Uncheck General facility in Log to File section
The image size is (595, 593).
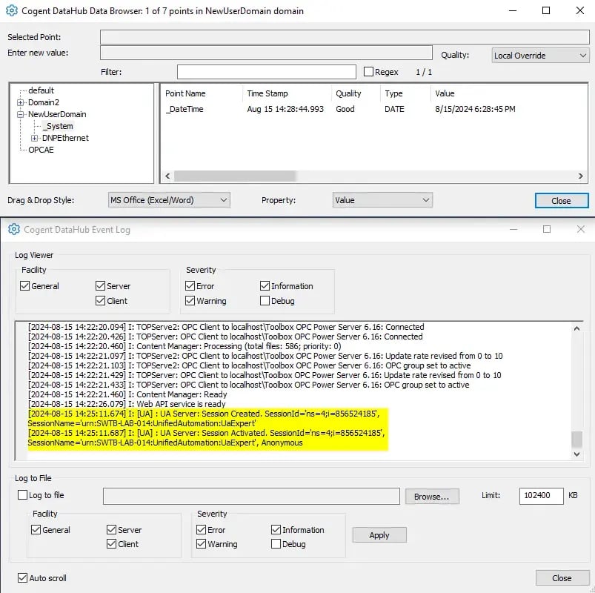[x=36, y=530]
